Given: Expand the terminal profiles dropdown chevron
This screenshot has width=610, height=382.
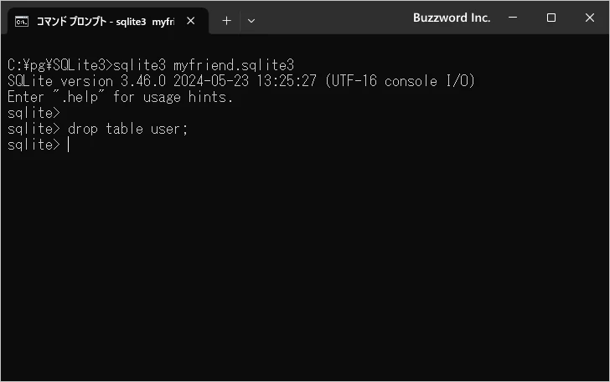Looking at the screenshot, I should click(251, 20).
